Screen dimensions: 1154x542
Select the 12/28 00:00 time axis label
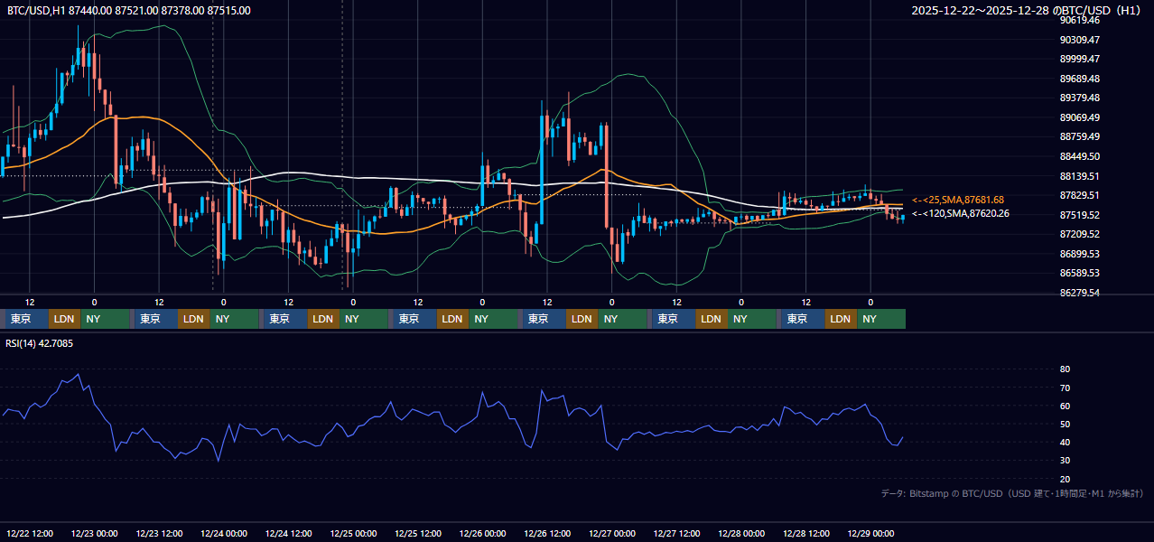point(742,534)
